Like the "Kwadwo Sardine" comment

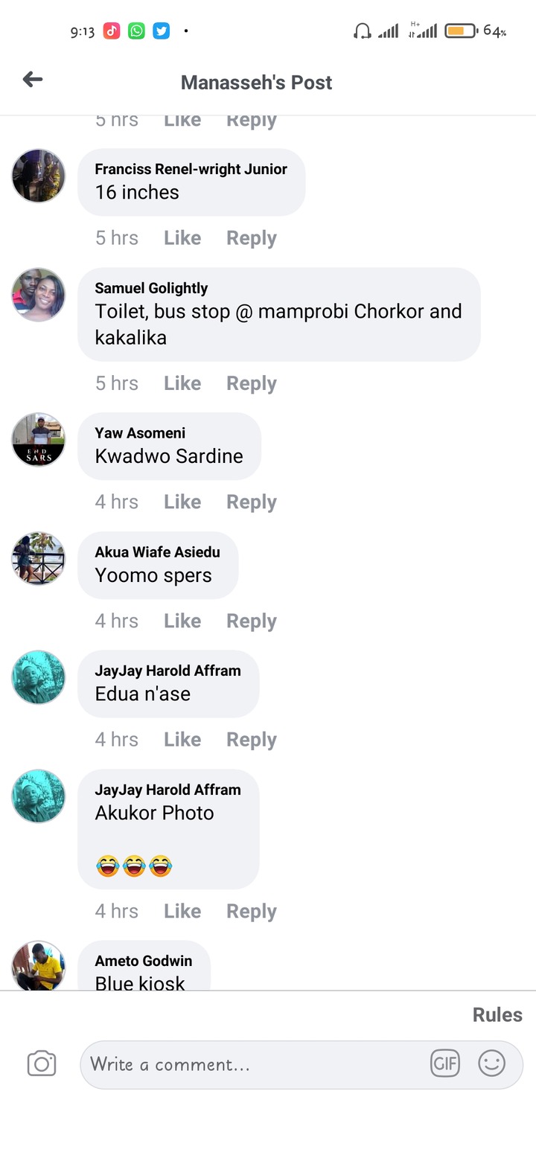[x=182, y=502]
